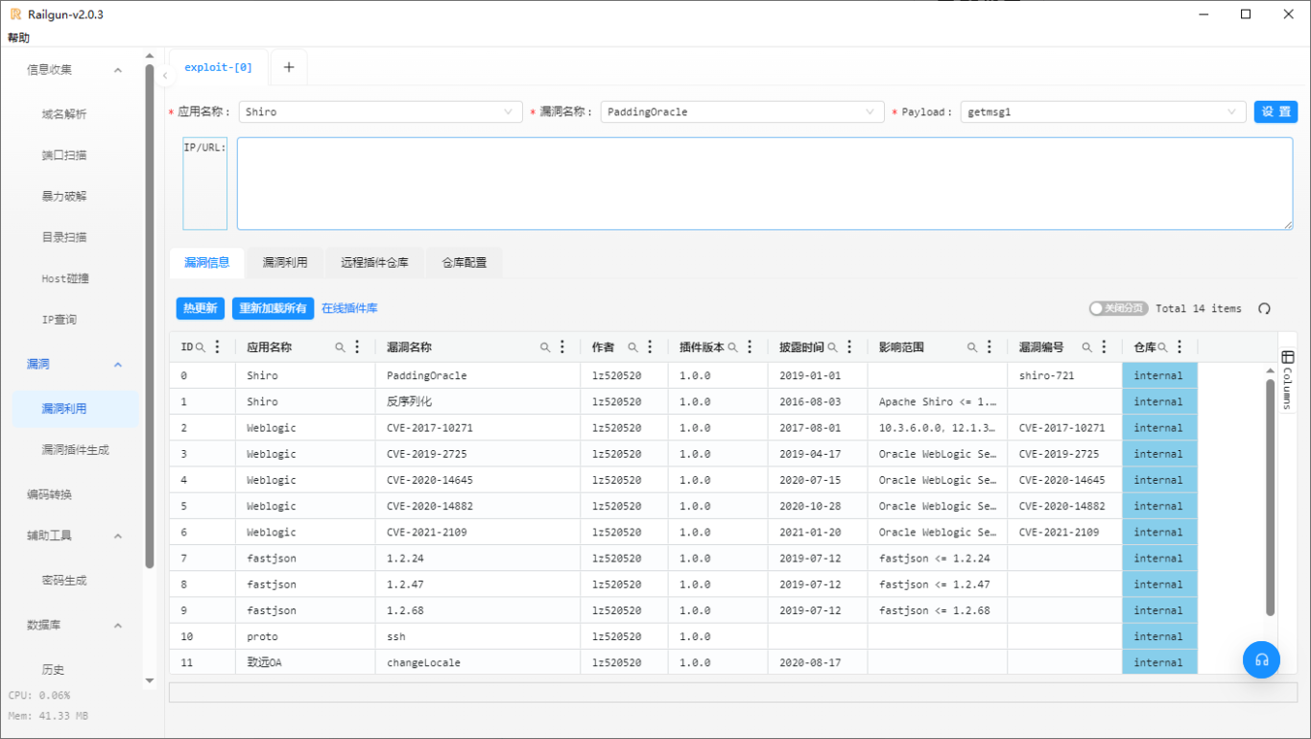Open the column menu for 披露时间
Viewport: 1311px width, 739px height.
click(x=849, y=347)
